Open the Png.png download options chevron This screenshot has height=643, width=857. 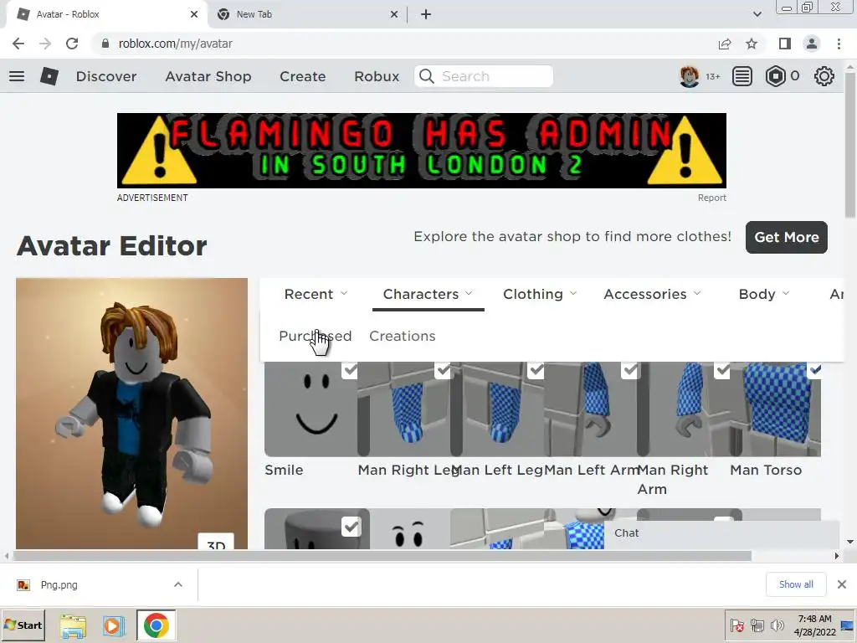pyautogui.click(x=177, y=584)
